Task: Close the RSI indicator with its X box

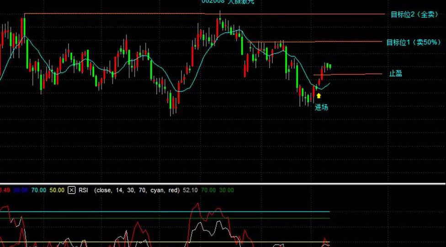Action: (x=72, y=190)
